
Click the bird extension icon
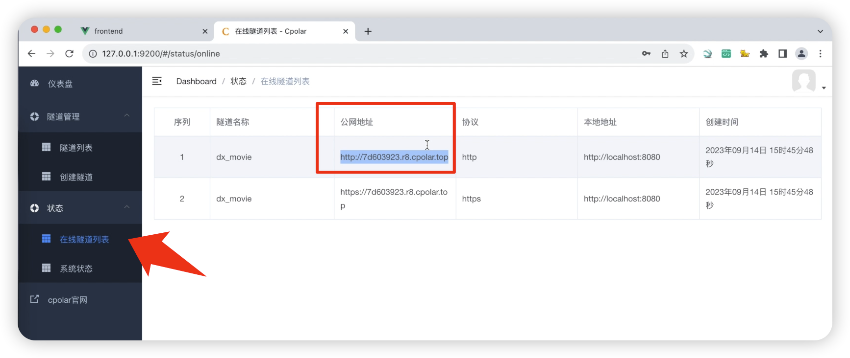click(707, 54)
